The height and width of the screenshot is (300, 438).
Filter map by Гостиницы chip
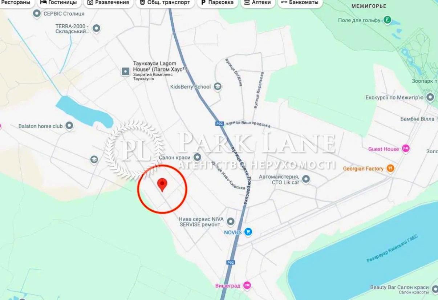(58, 3)
